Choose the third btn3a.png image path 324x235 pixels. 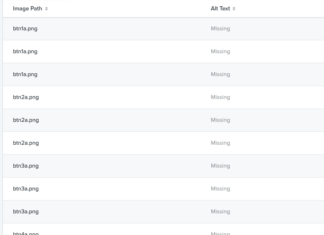tap(26, 212)
